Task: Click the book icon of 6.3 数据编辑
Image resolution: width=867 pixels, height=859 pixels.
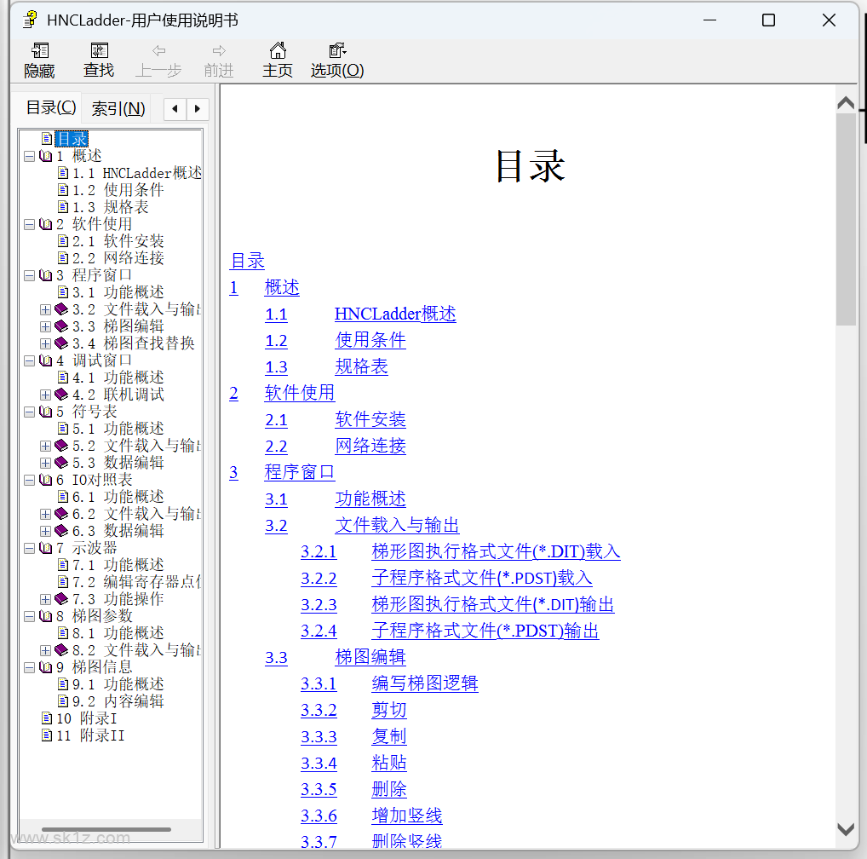Action: click(61, 531)
